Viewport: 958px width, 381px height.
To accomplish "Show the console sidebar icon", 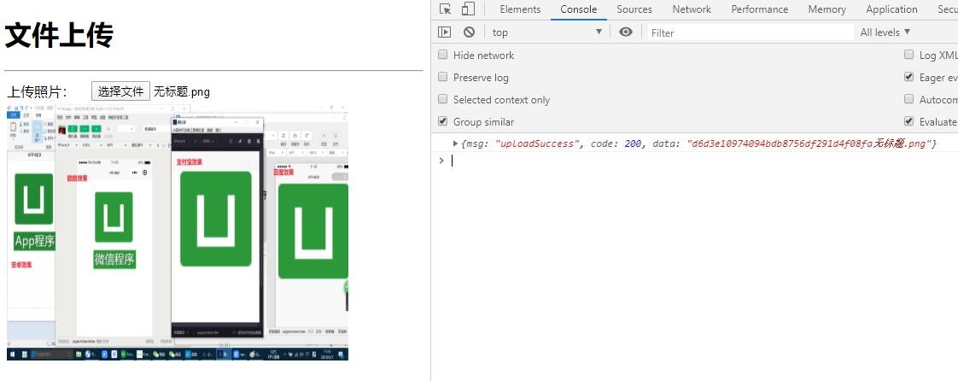I will (444, 32).
